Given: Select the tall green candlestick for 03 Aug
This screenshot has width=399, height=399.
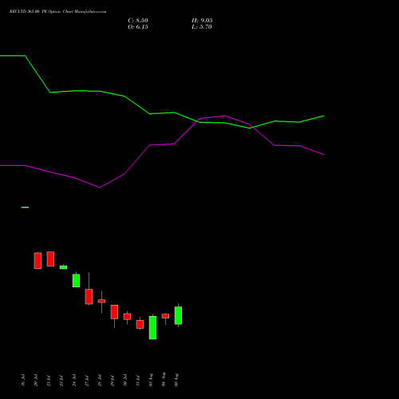Looking at the screenshot, I should [x=152, y=327].
